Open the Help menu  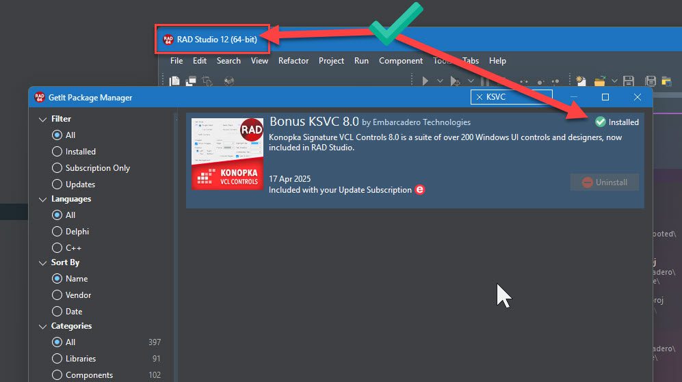click(497, 61)
